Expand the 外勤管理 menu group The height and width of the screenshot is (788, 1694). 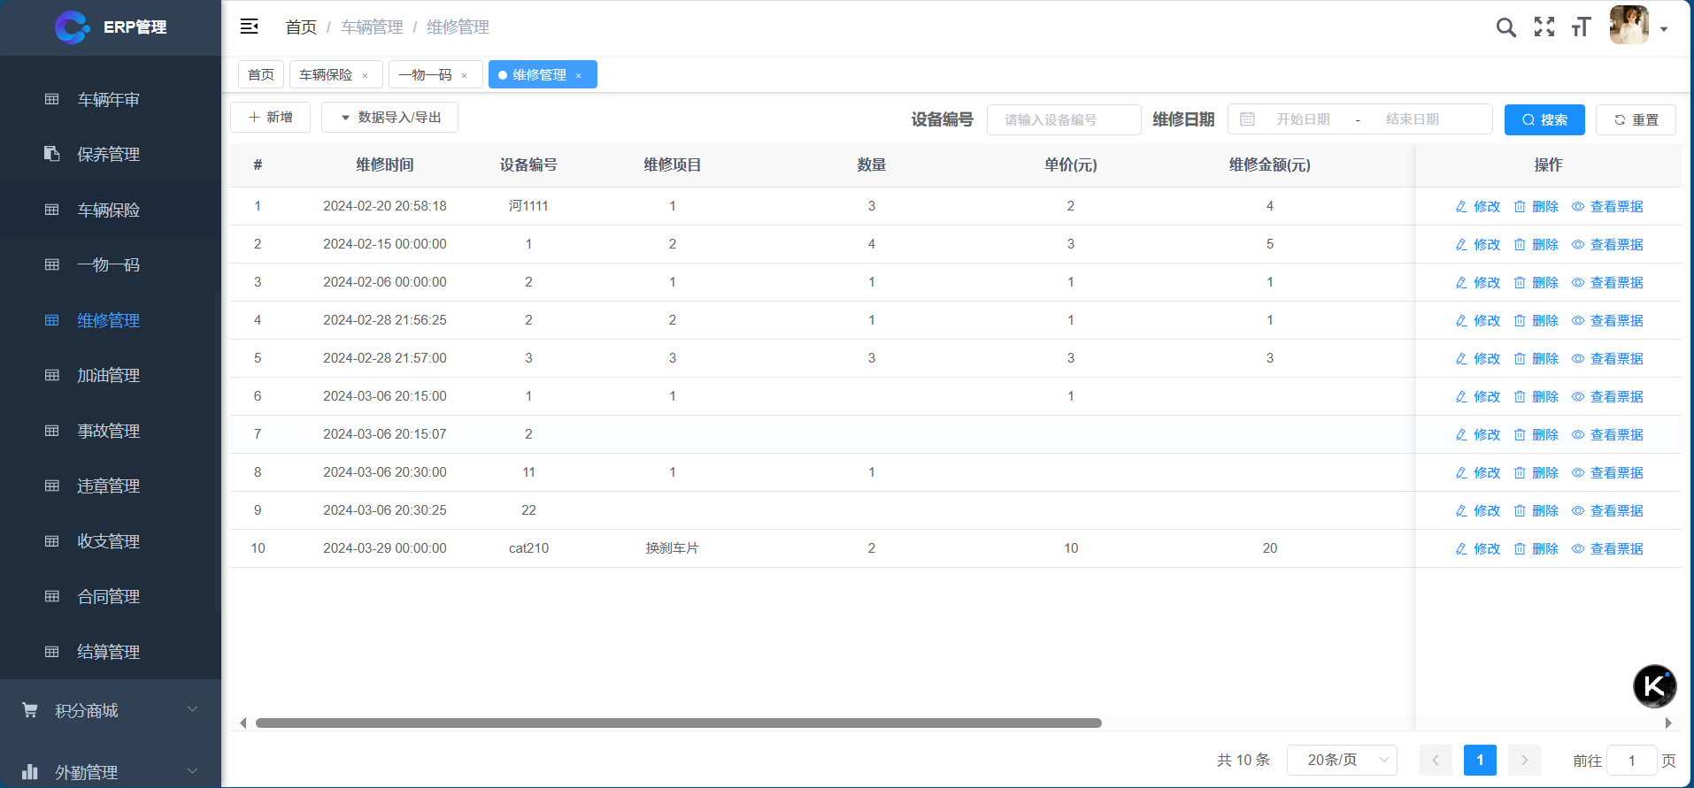111,772
